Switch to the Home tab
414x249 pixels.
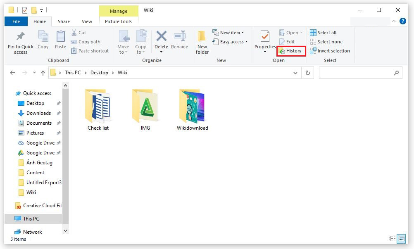40,21
